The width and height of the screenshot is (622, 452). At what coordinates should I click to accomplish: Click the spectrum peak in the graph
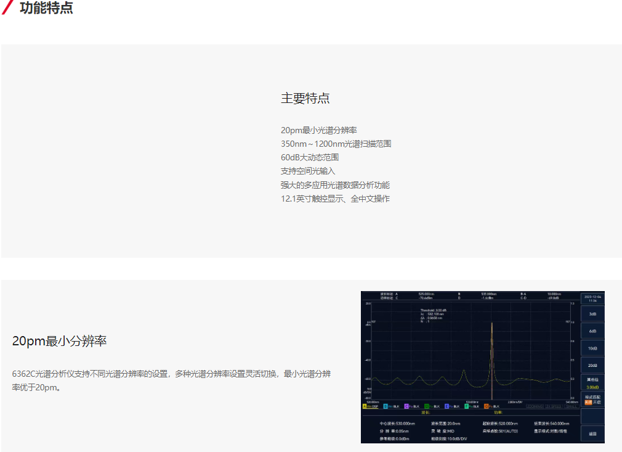point(491,325)
